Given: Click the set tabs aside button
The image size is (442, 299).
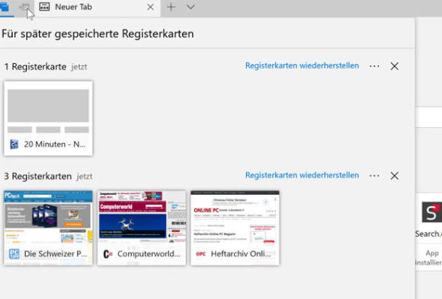Looking at the screenshot, I should (25, 7).
